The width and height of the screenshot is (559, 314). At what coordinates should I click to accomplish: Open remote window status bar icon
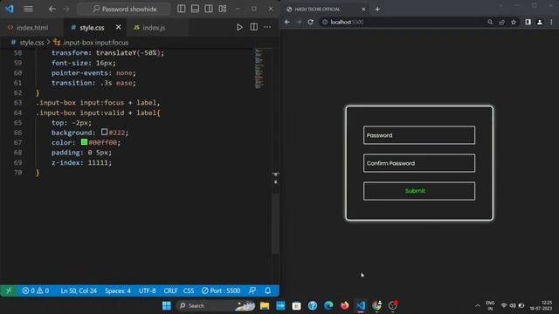(x=9, y=290)
